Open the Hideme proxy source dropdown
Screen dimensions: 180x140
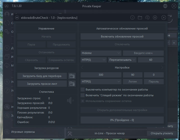tap(101, 53)
